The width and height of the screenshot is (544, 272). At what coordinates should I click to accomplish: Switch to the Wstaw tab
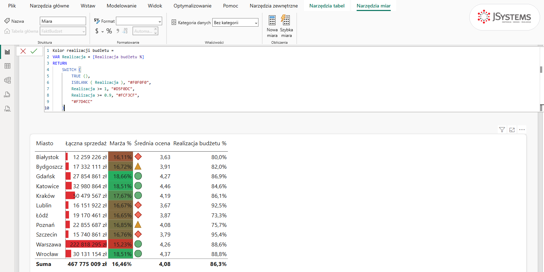point(88,6)
